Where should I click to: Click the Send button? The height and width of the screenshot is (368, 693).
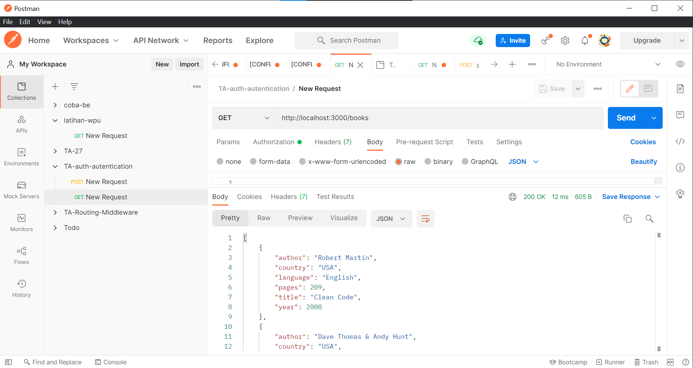click(626, 118)
